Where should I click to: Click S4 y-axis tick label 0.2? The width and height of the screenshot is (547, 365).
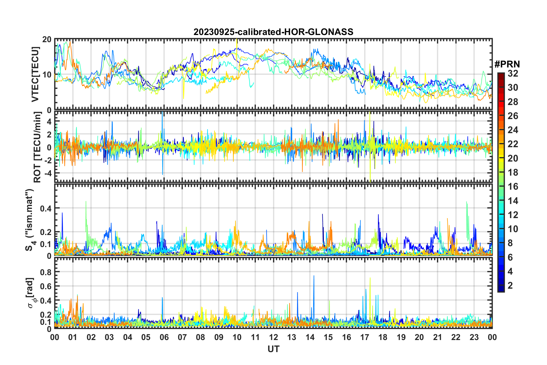coord(46,232)
